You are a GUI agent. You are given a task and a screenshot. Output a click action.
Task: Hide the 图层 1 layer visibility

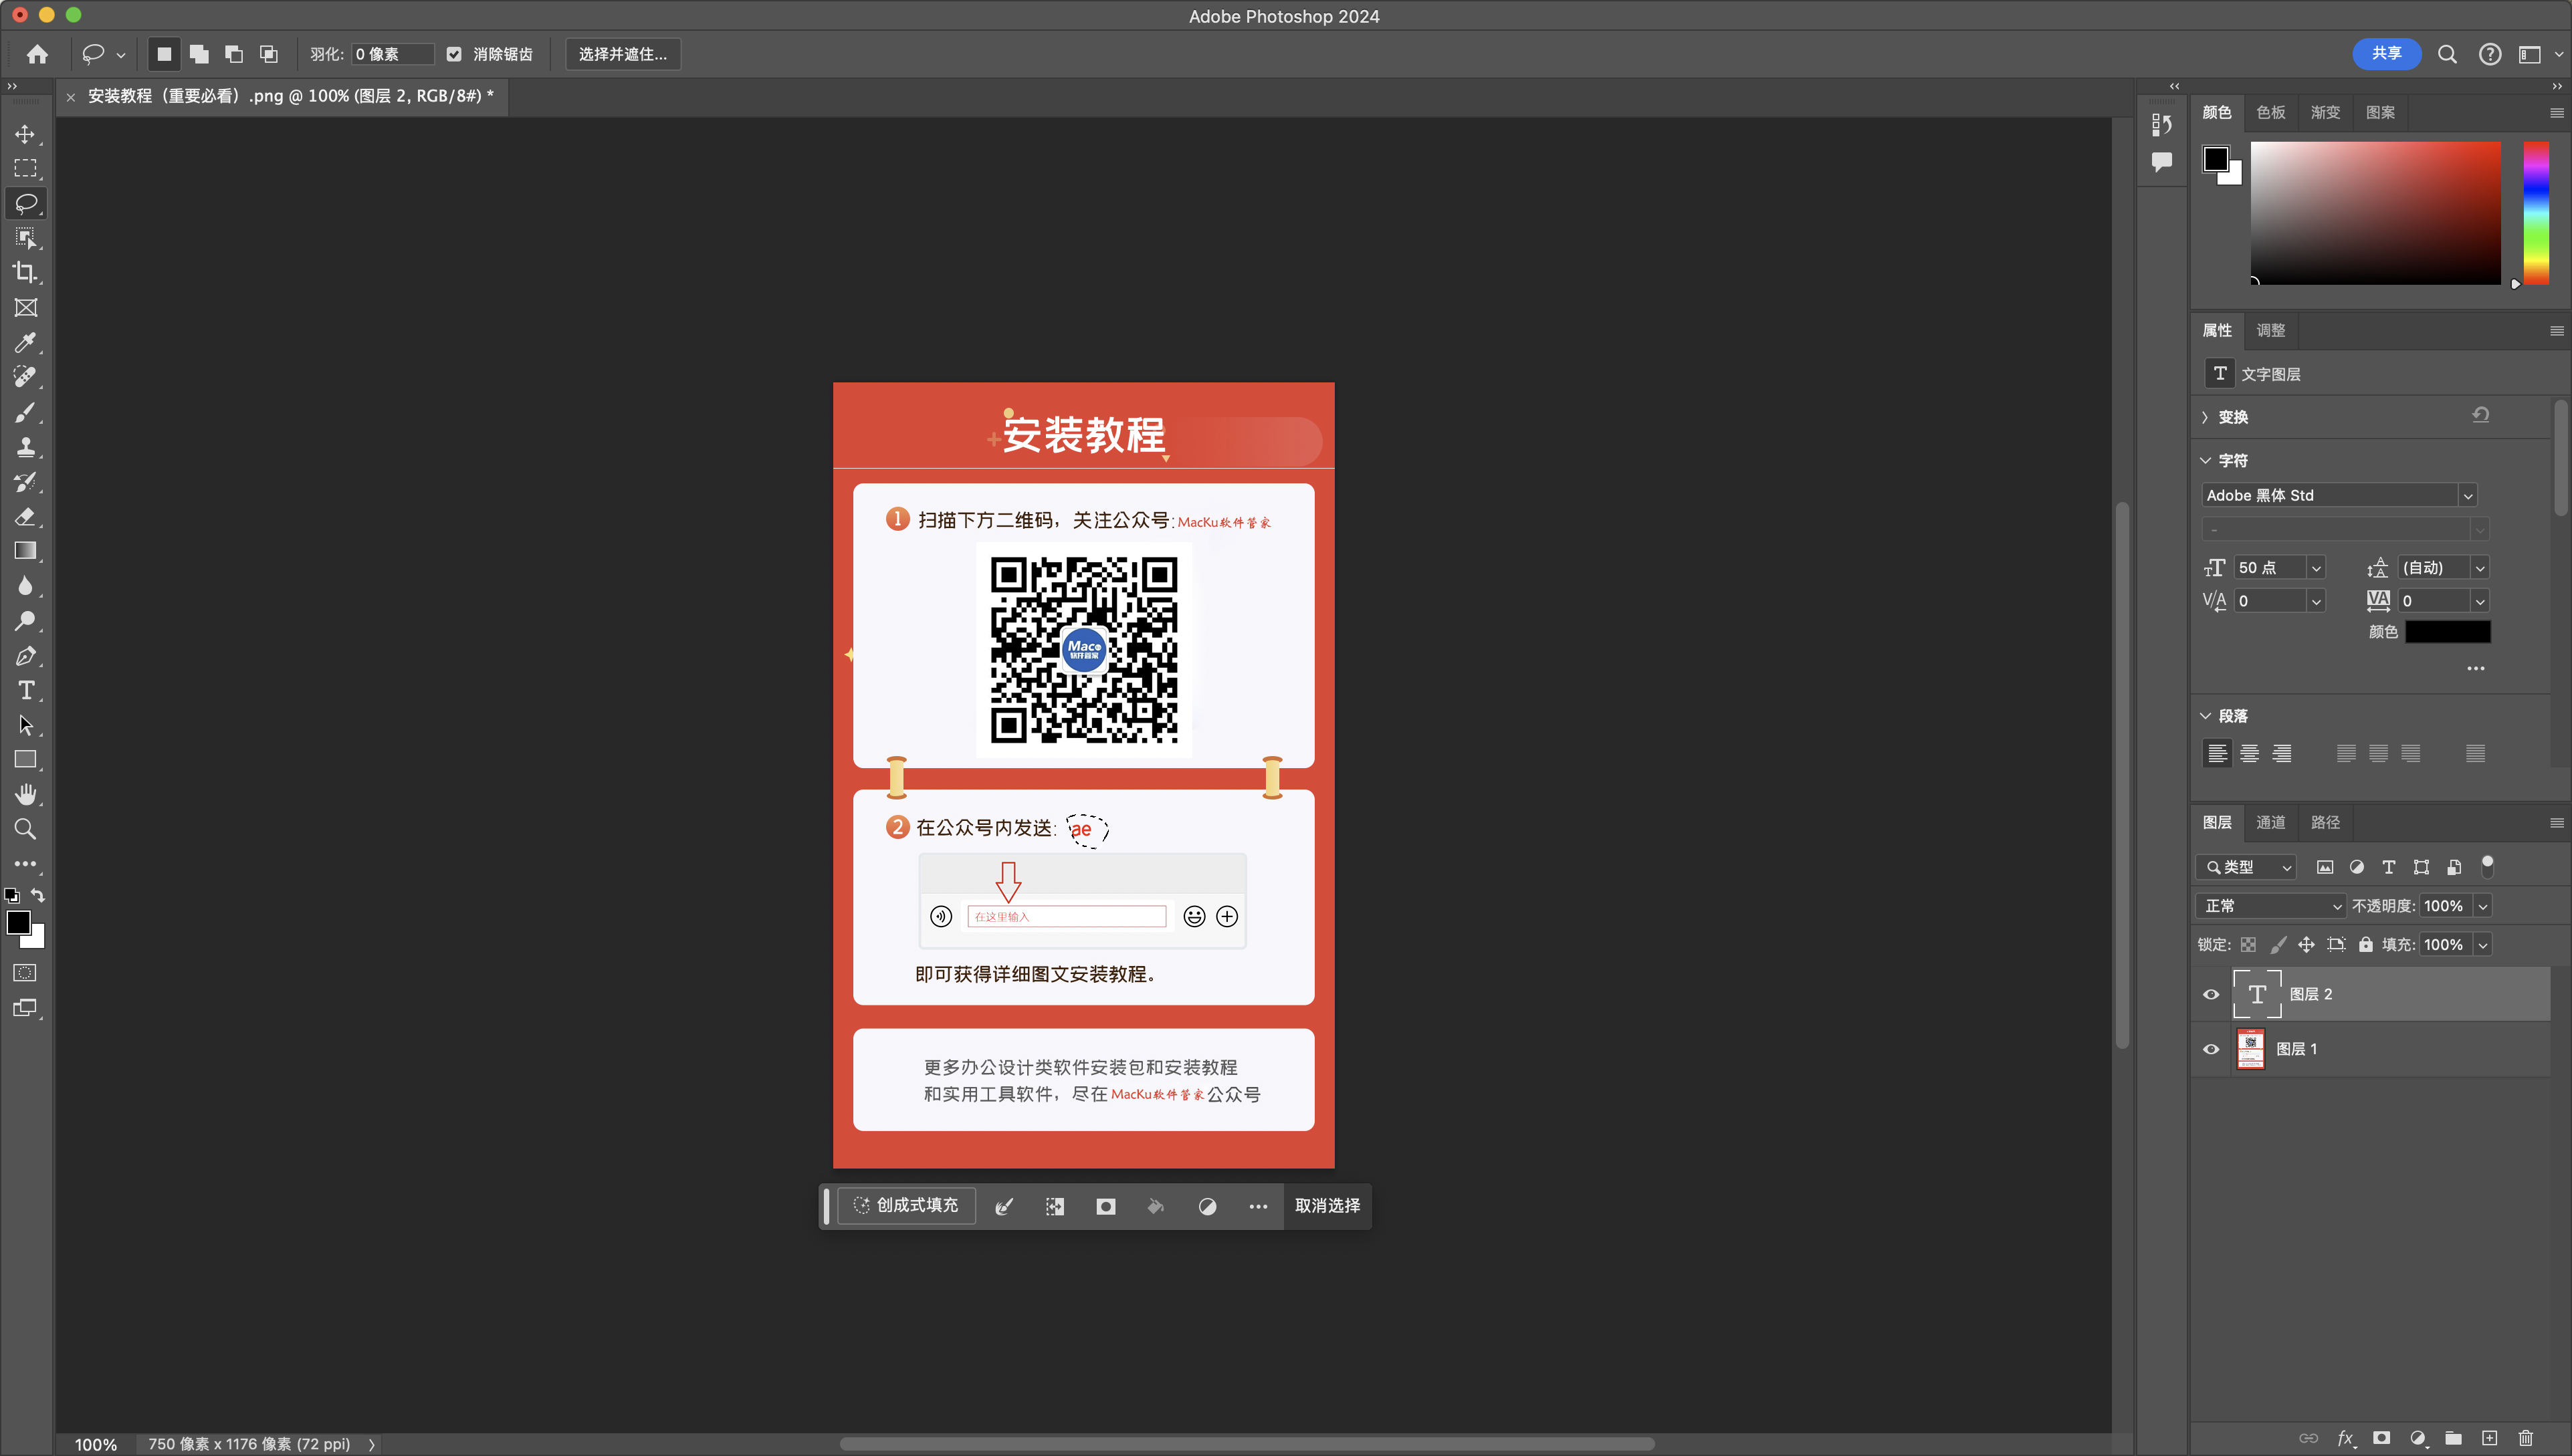[2211, 1049]
